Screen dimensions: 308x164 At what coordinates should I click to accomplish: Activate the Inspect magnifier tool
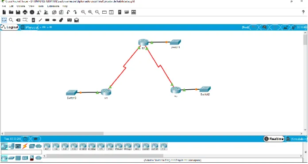pyautogui.click(x=11, y=20)
